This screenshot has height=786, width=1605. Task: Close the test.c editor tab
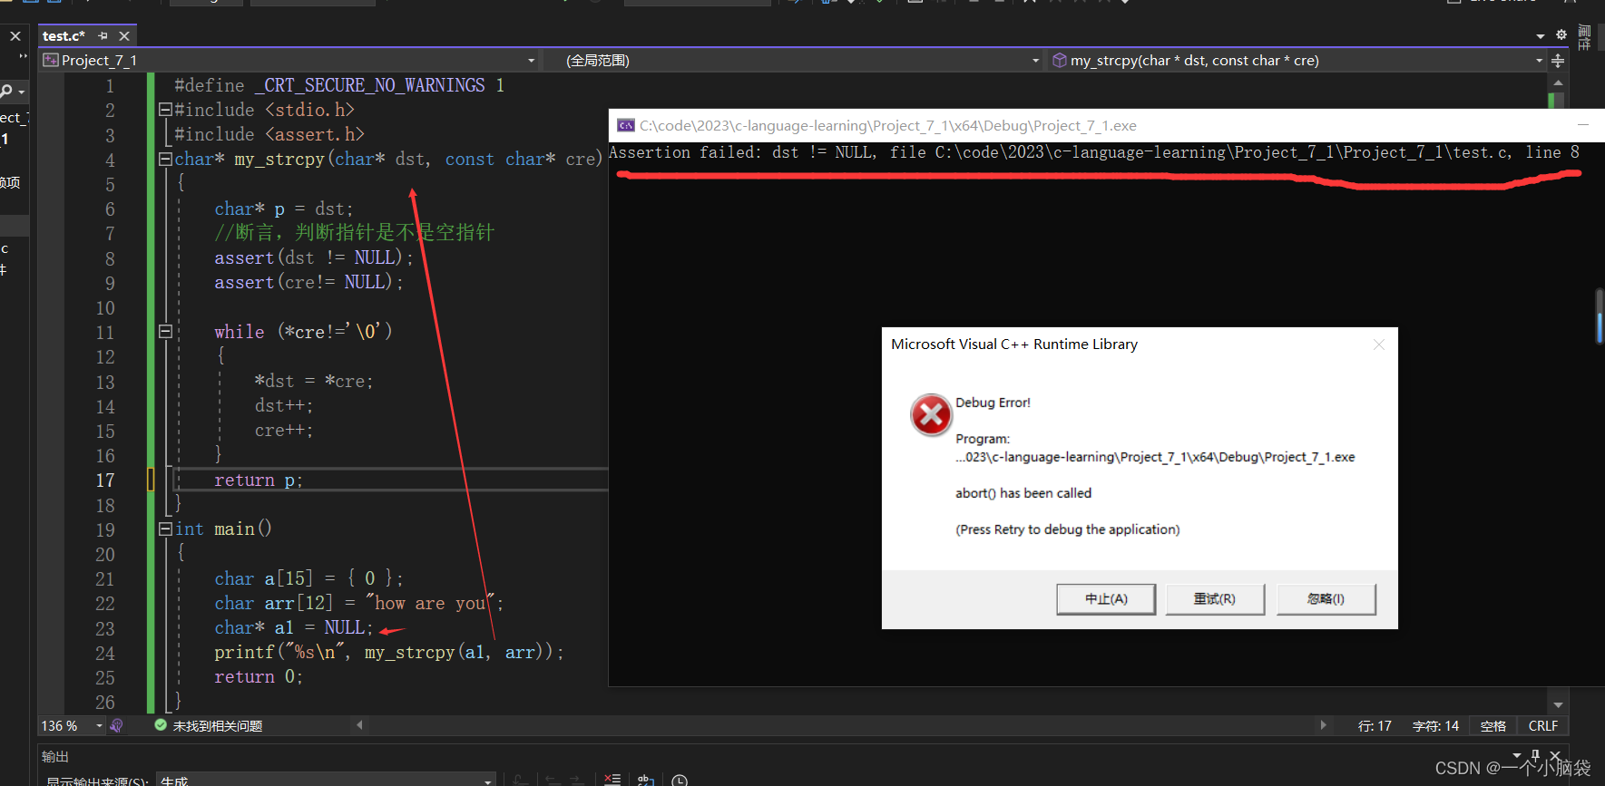(124, 36)
